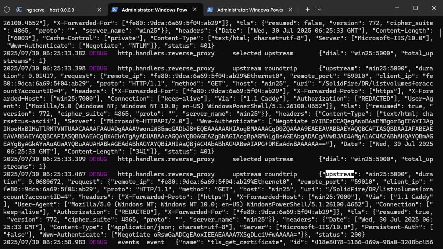Maximize the Windows Terminal window
Viewport: 443px width, 249px height.
415,8
